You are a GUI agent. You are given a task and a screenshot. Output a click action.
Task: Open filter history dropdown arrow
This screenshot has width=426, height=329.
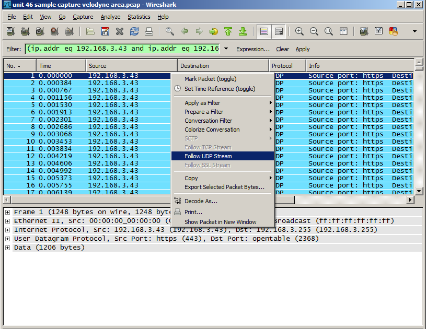pyautogui.click(x=226, y=49)
